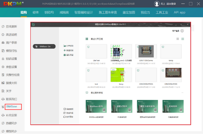The image size is (203, 134).
Task: Click 团队项目 in BIMBase window
Action: (x=68, y=55)
